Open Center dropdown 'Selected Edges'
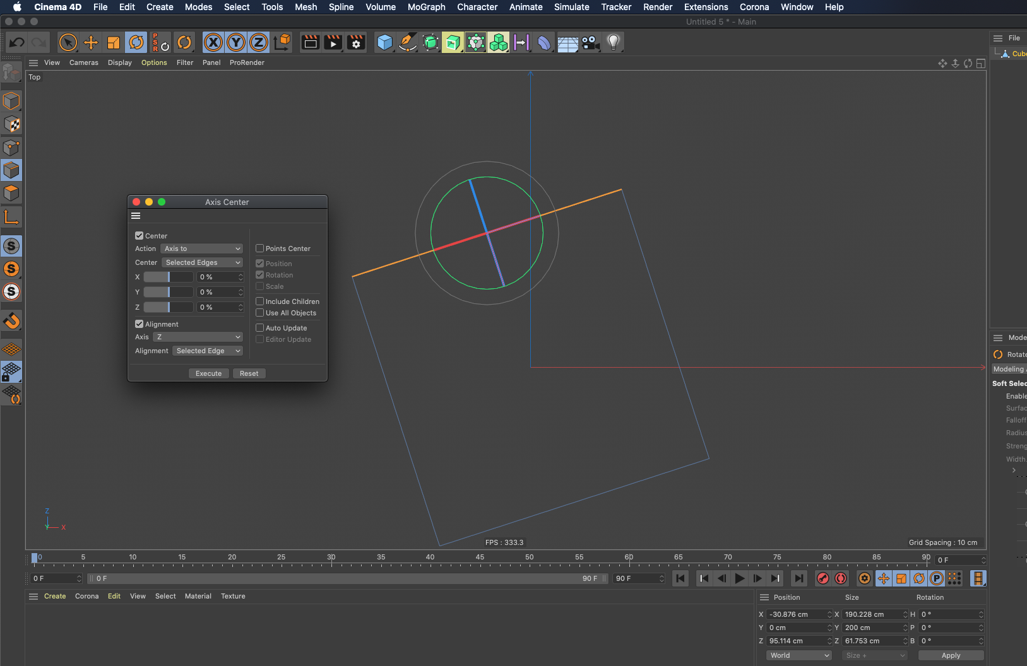 [x=203, y=262]
